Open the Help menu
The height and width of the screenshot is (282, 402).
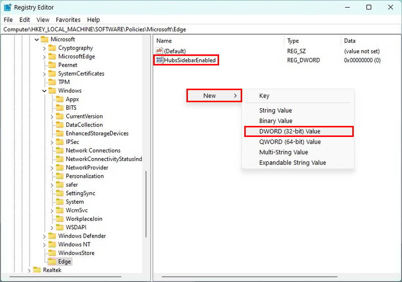[93, 20]
